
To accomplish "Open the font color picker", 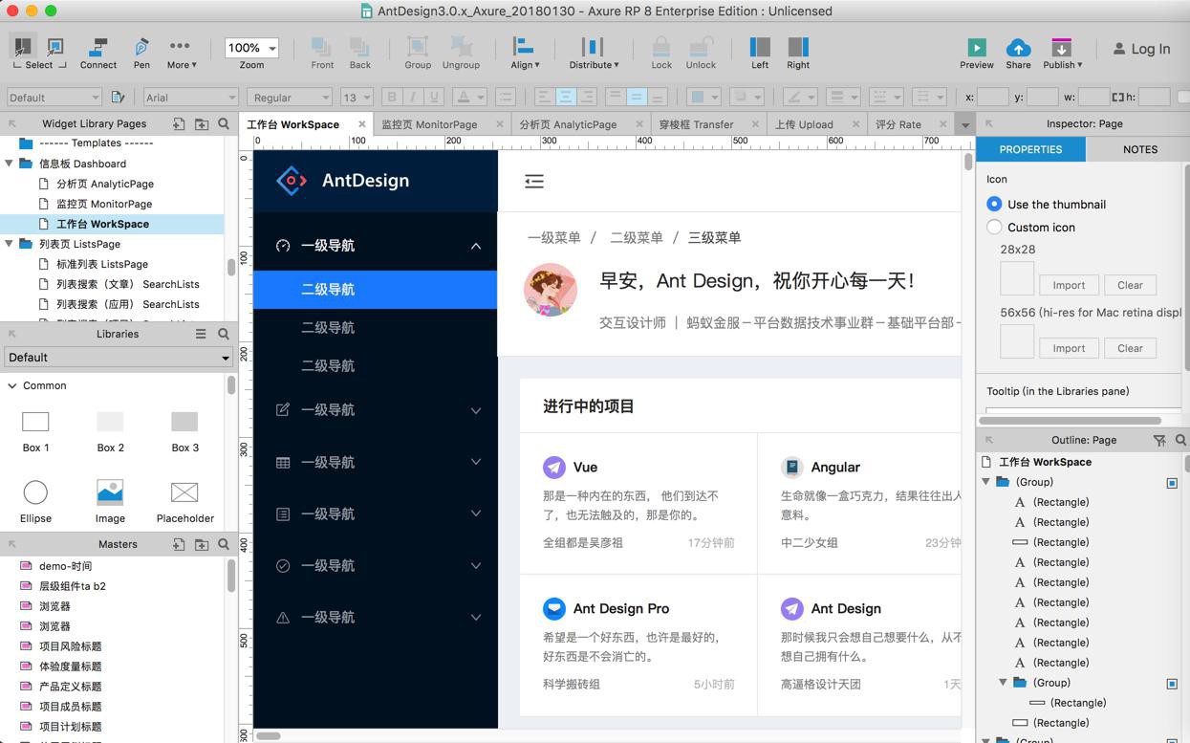I will point(468,97).
